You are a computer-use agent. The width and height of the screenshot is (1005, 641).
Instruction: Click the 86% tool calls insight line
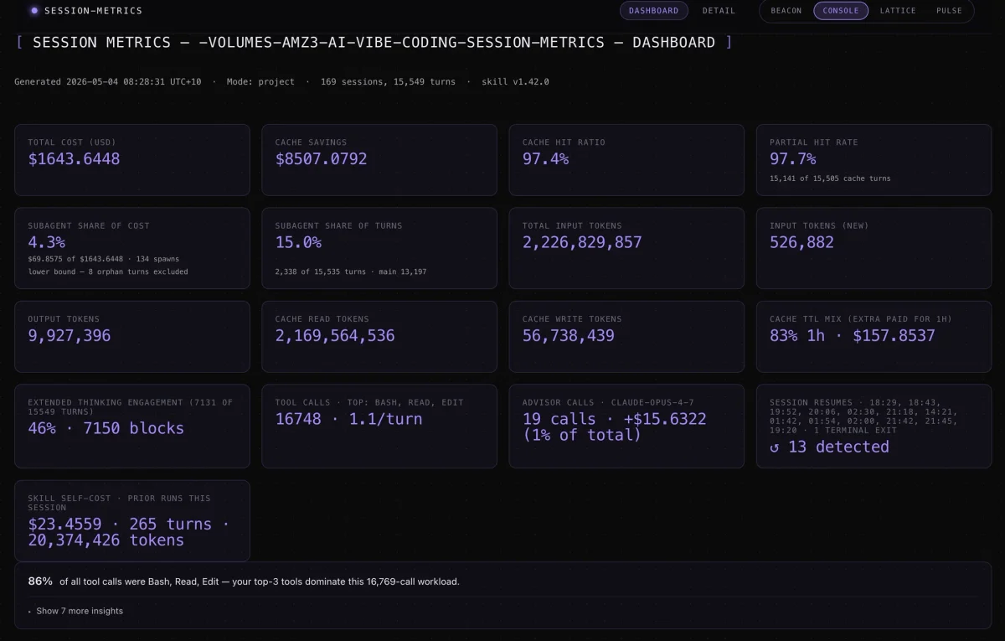click(244, 582)
